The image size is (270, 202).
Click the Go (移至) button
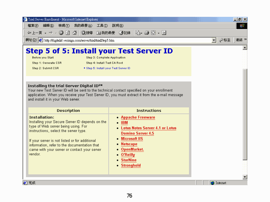[x=225, y=40]
